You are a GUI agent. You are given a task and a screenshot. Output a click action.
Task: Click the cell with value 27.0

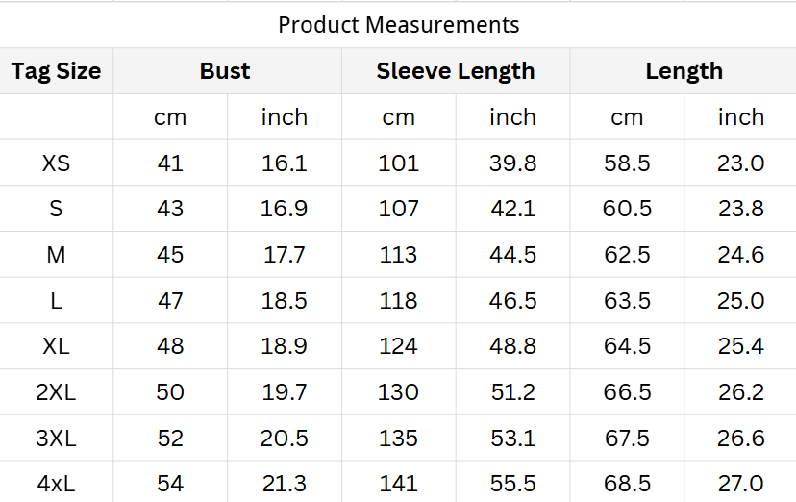point(740,484)
